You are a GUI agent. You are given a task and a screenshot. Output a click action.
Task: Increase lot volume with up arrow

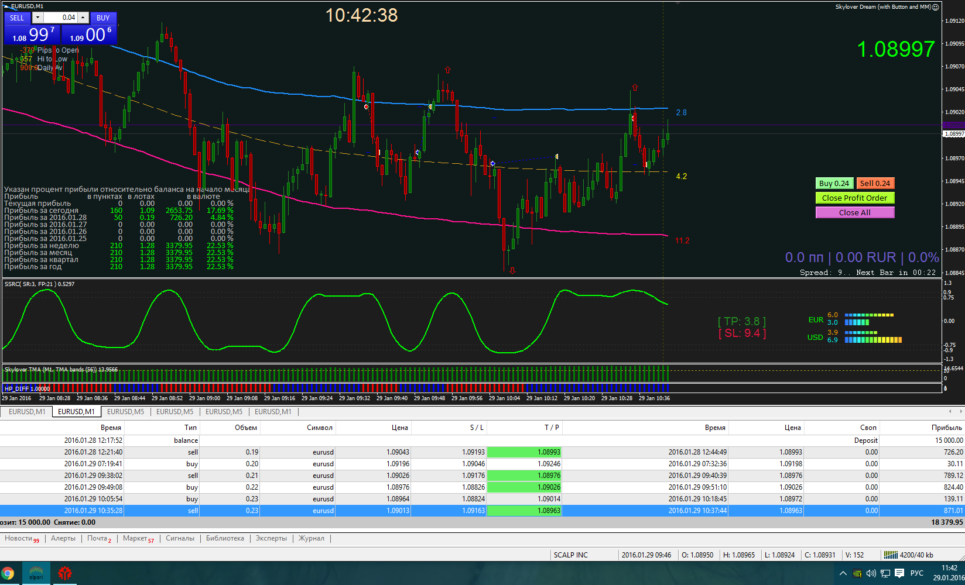pos(83,18)
